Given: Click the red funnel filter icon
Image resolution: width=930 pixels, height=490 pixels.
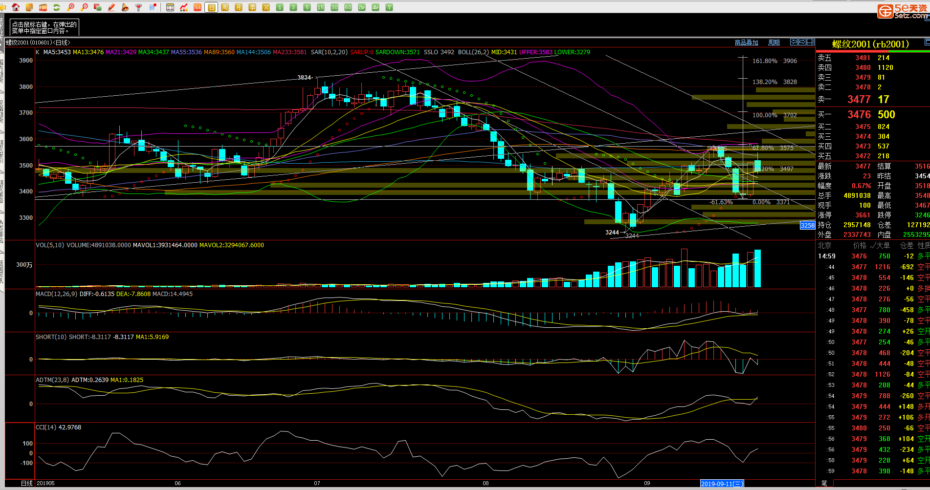Looking at the screenshot, I should pyautogui.click(x=139, y=7).
